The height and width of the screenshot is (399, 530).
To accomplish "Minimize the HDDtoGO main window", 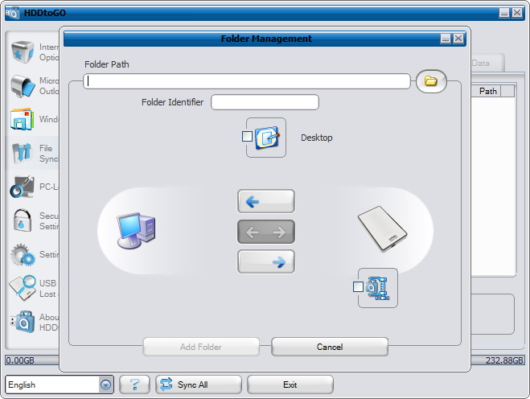I will tap(504, 13).
